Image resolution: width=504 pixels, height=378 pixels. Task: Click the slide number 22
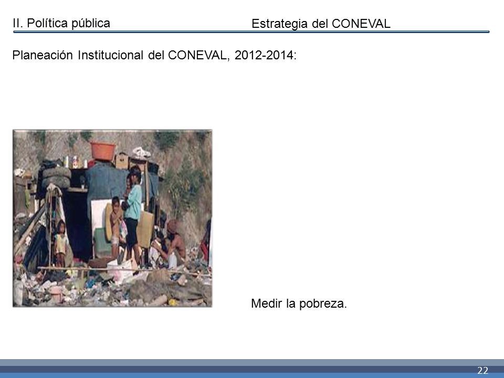pos(482,371)
